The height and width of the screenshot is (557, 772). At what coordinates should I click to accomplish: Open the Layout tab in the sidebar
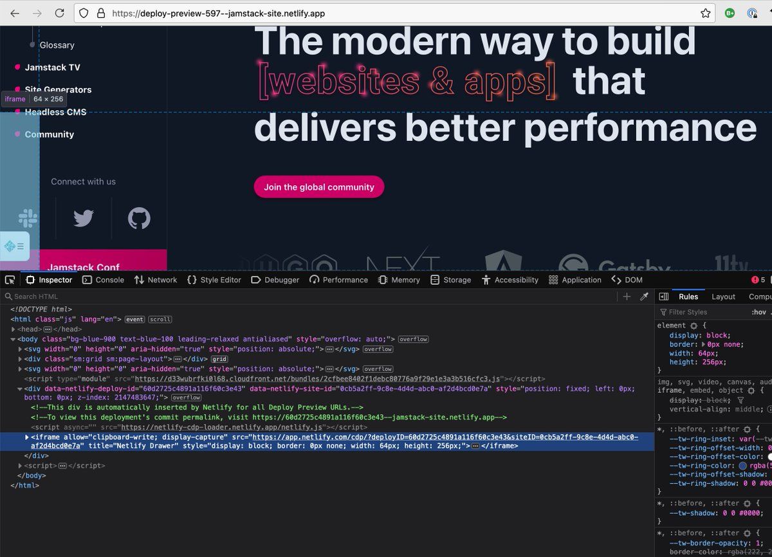point(723,297)
